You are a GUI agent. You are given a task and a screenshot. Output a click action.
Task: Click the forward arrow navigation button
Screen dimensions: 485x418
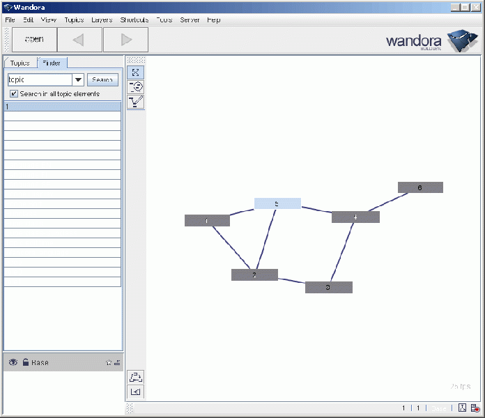[x=126, y=40]
